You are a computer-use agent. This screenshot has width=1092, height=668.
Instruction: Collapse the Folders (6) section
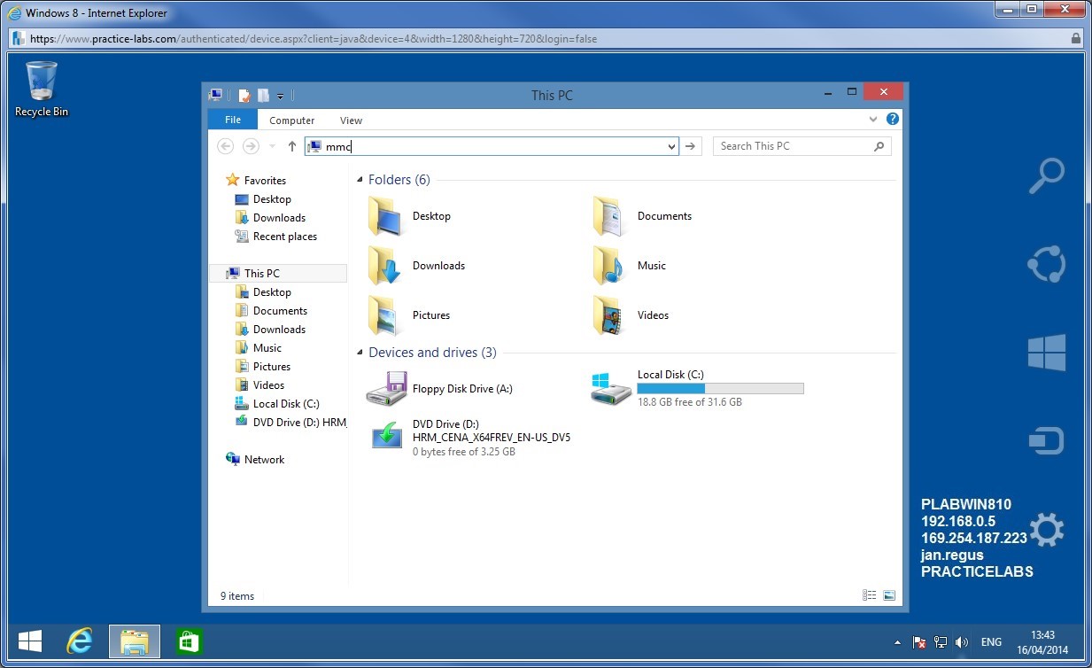coord(359,179)
